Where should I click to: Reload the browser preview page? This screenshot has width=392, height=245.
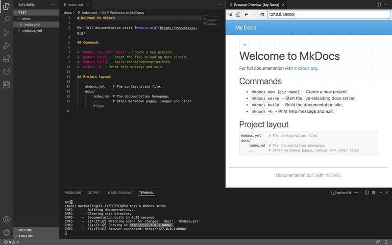tap(262, 15)
